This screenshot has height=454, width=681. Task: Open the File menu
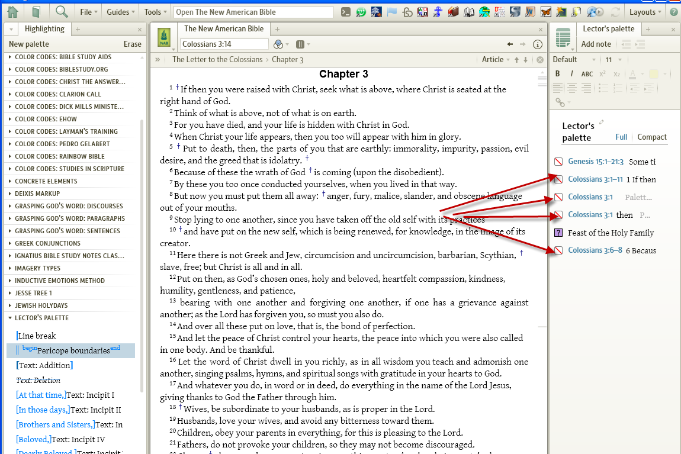[x=88, y=12]
